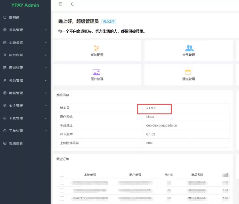The image size is (239, 204).
Task: Click the version value V1.9.8
Action: pos(151,108)
